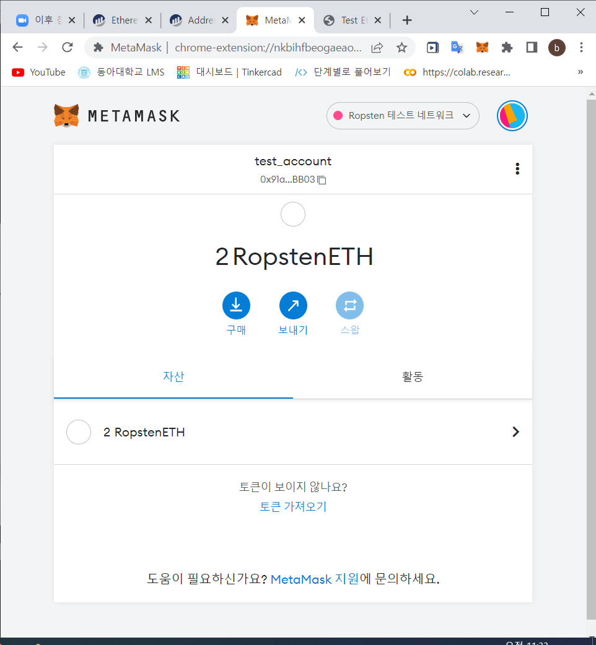The image size is (596, 645).
Task: Open the 2 RopstenETH asset row
Action: (x=292, y=432)
